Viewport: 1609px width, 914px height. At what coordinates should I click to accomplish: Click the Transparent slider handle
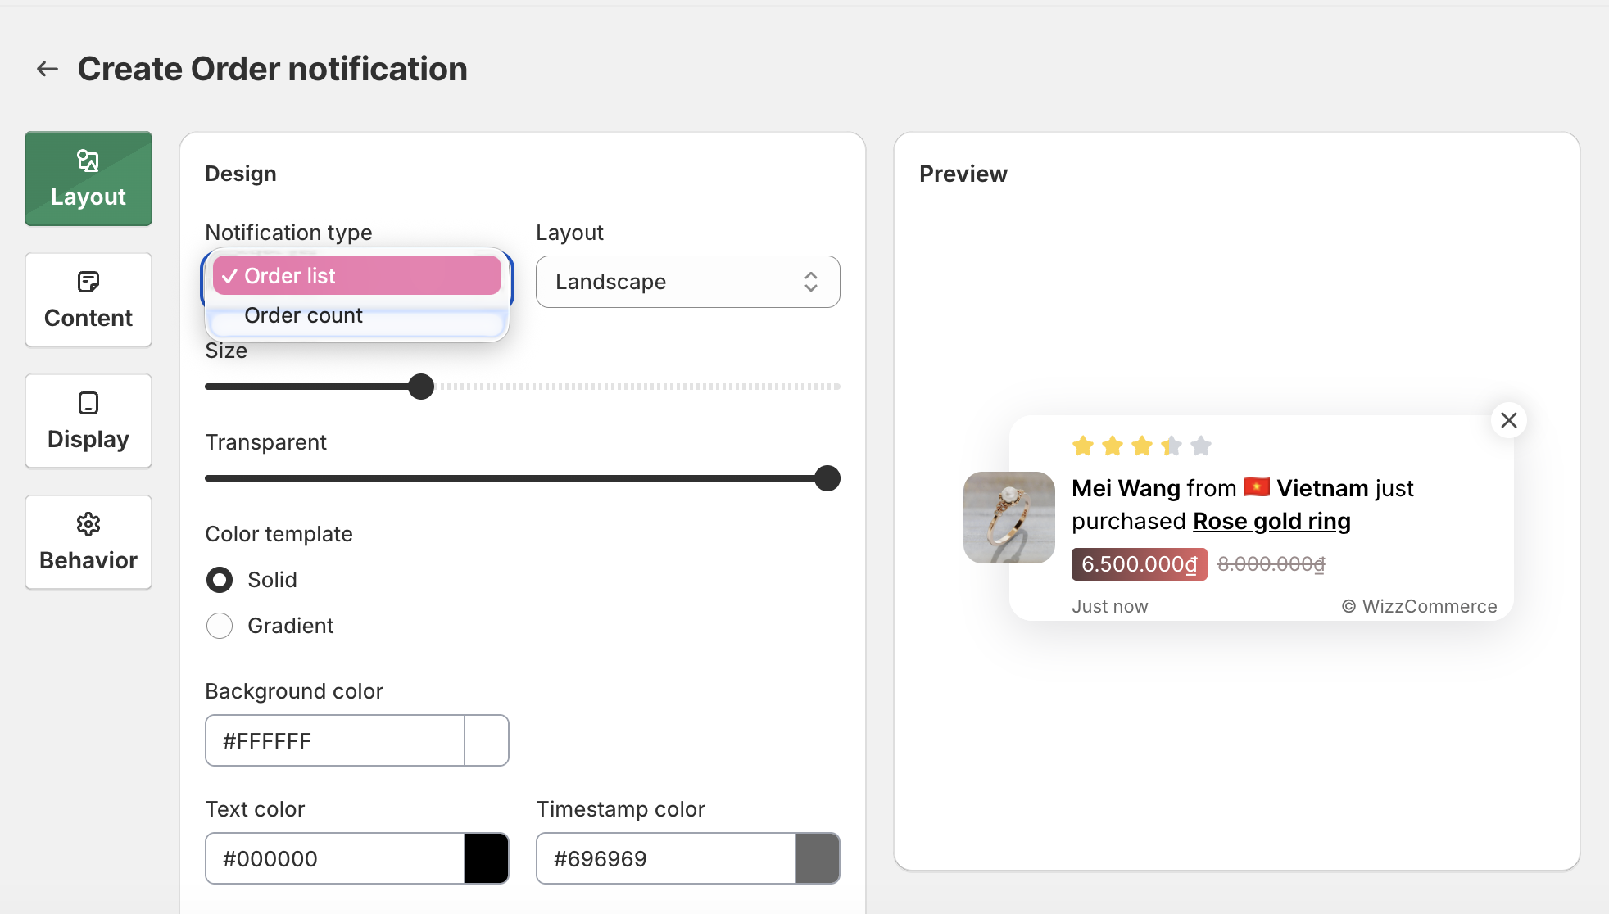point(827,478)
